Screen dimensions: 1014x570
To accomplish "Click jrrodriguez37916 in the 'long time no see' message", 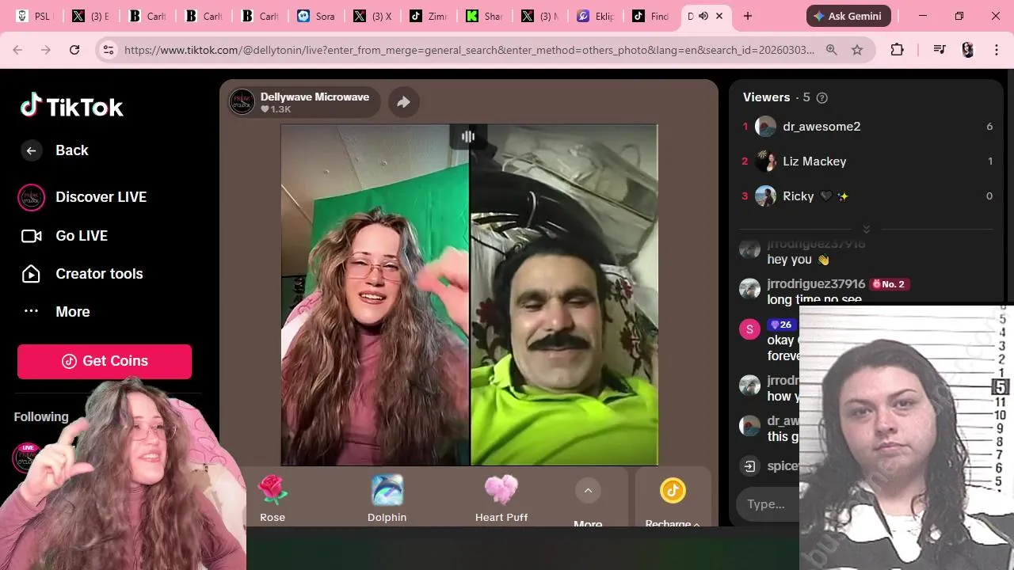I will [816, 283].
